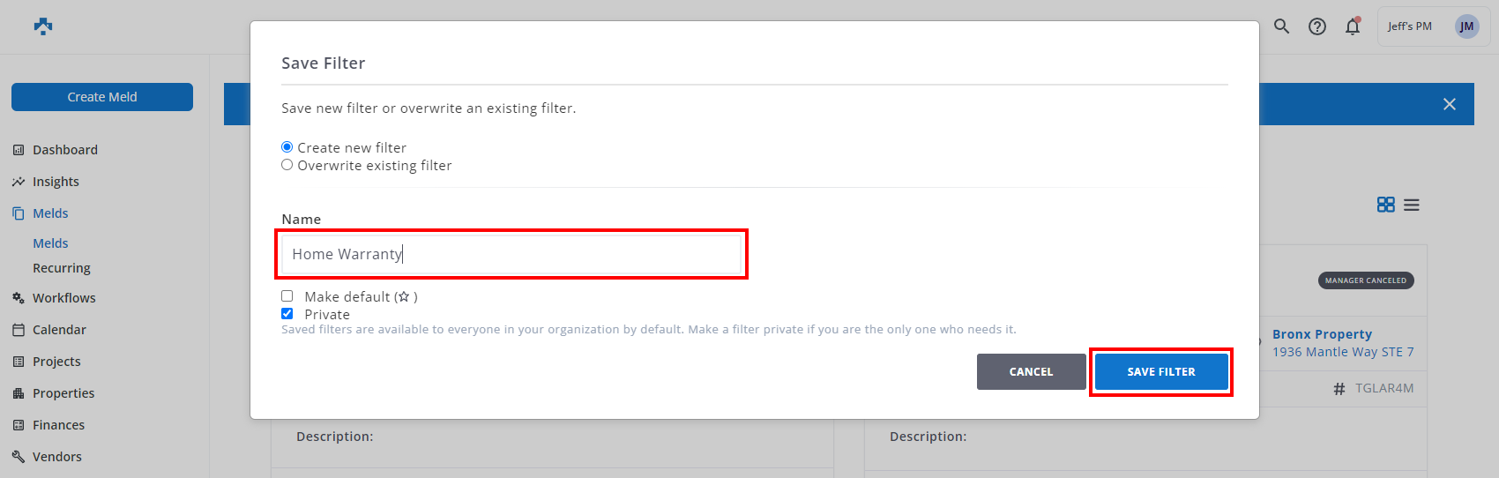Go to Dashboard in sidebar

click(x=64, y=150)
